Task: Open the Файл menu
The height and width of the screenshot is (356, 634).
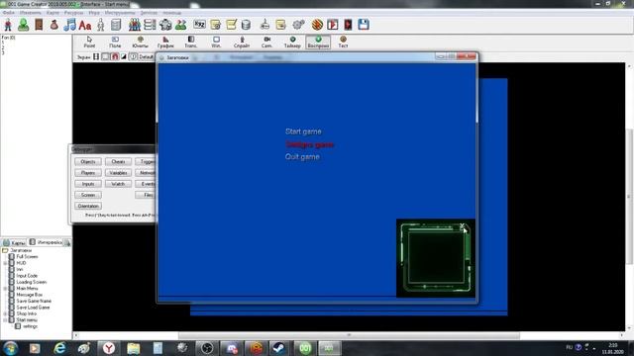Action: pyautogui.click(x=8, y=13)
